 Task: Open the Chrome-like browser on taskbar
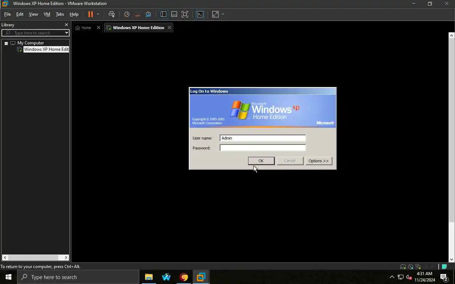(x=183, y=277)
